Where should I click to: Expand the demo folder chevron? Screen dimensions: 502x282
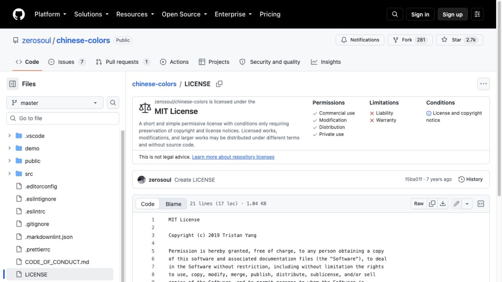point(10,149)
